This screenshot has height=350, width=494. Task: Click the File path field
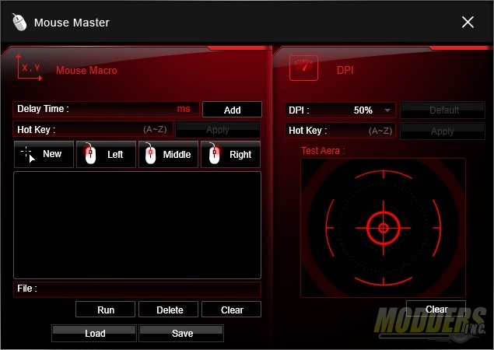tap(137, 289)
